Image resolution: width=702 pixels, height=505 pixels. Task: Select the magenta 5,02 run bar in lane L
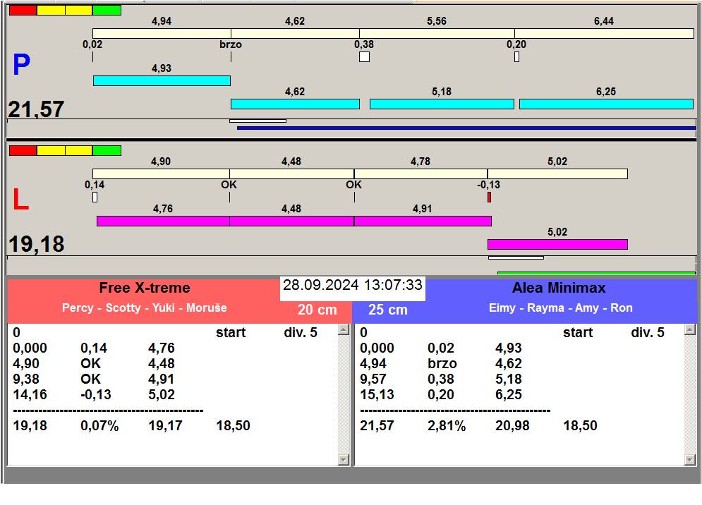tap(557, 244)
